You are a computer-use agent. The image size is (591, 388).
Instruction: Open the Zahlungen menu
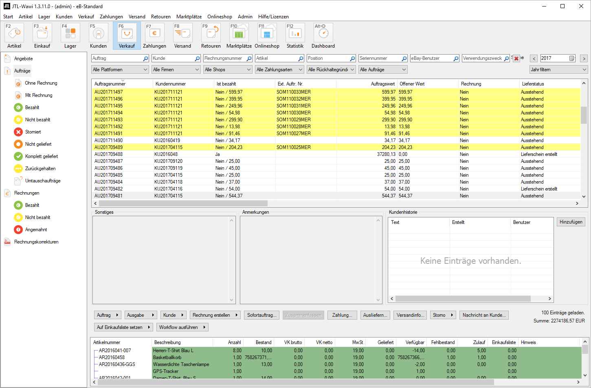111,17
